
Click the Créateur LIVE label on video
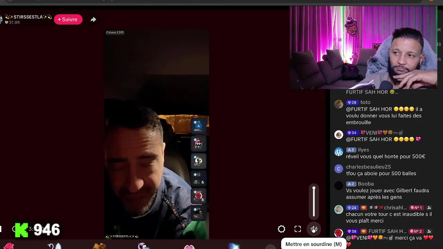115,33
